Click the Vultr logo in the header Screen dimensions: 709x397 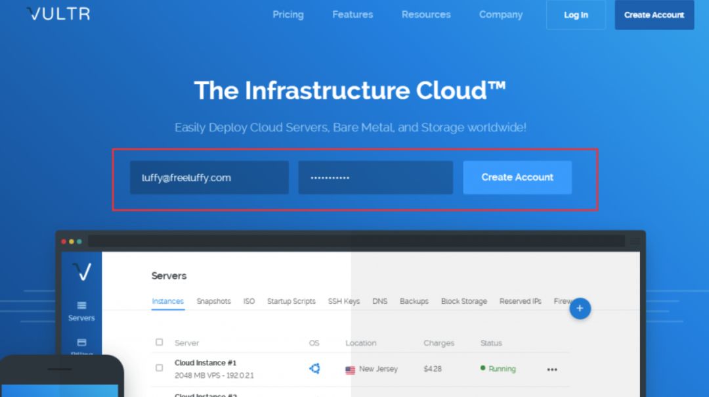pyautogui.click(x=58, y=14)
